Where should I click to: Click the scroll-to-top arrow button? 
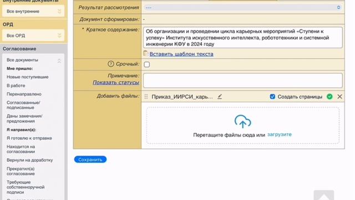324,196
